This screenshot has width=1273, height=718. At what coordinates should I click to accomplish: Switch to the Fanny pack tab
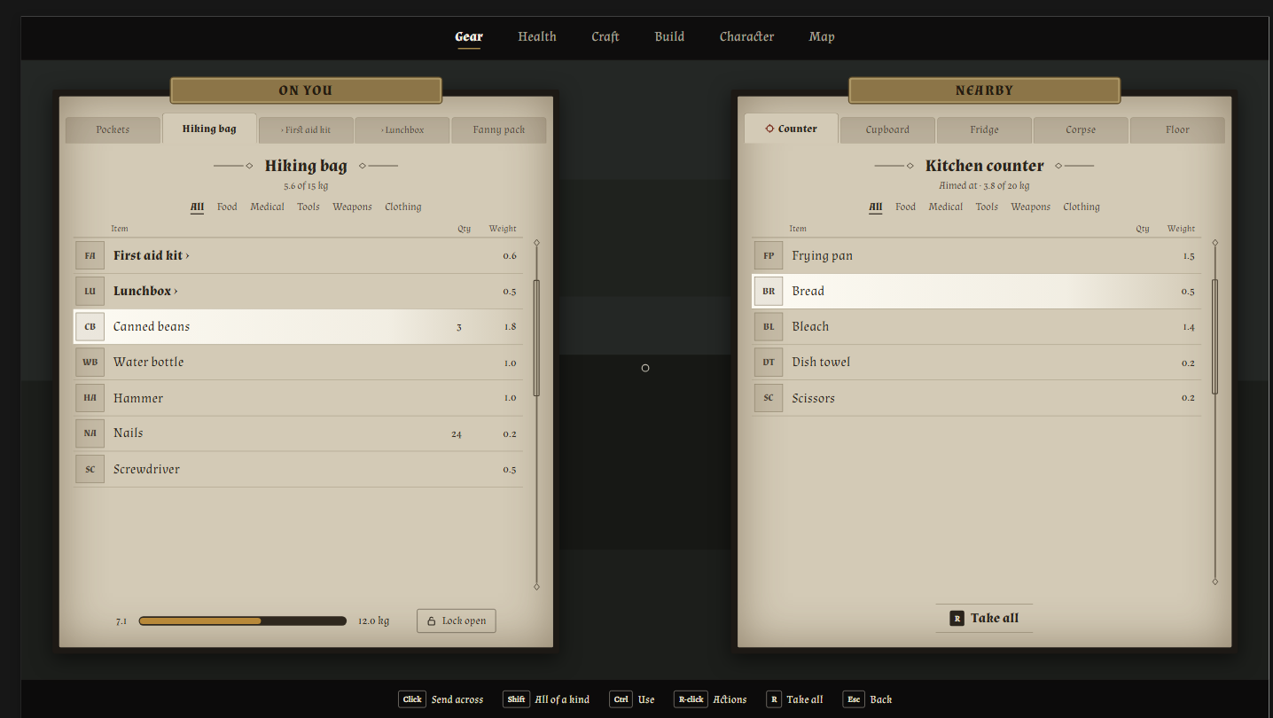click(499, 129)
